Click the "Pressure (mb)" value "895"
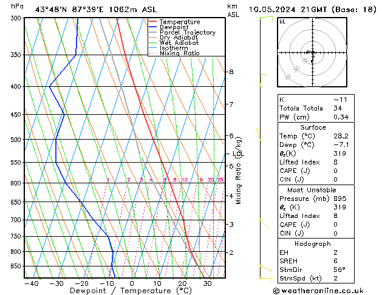382x295 pixels. tap(340, 198)
